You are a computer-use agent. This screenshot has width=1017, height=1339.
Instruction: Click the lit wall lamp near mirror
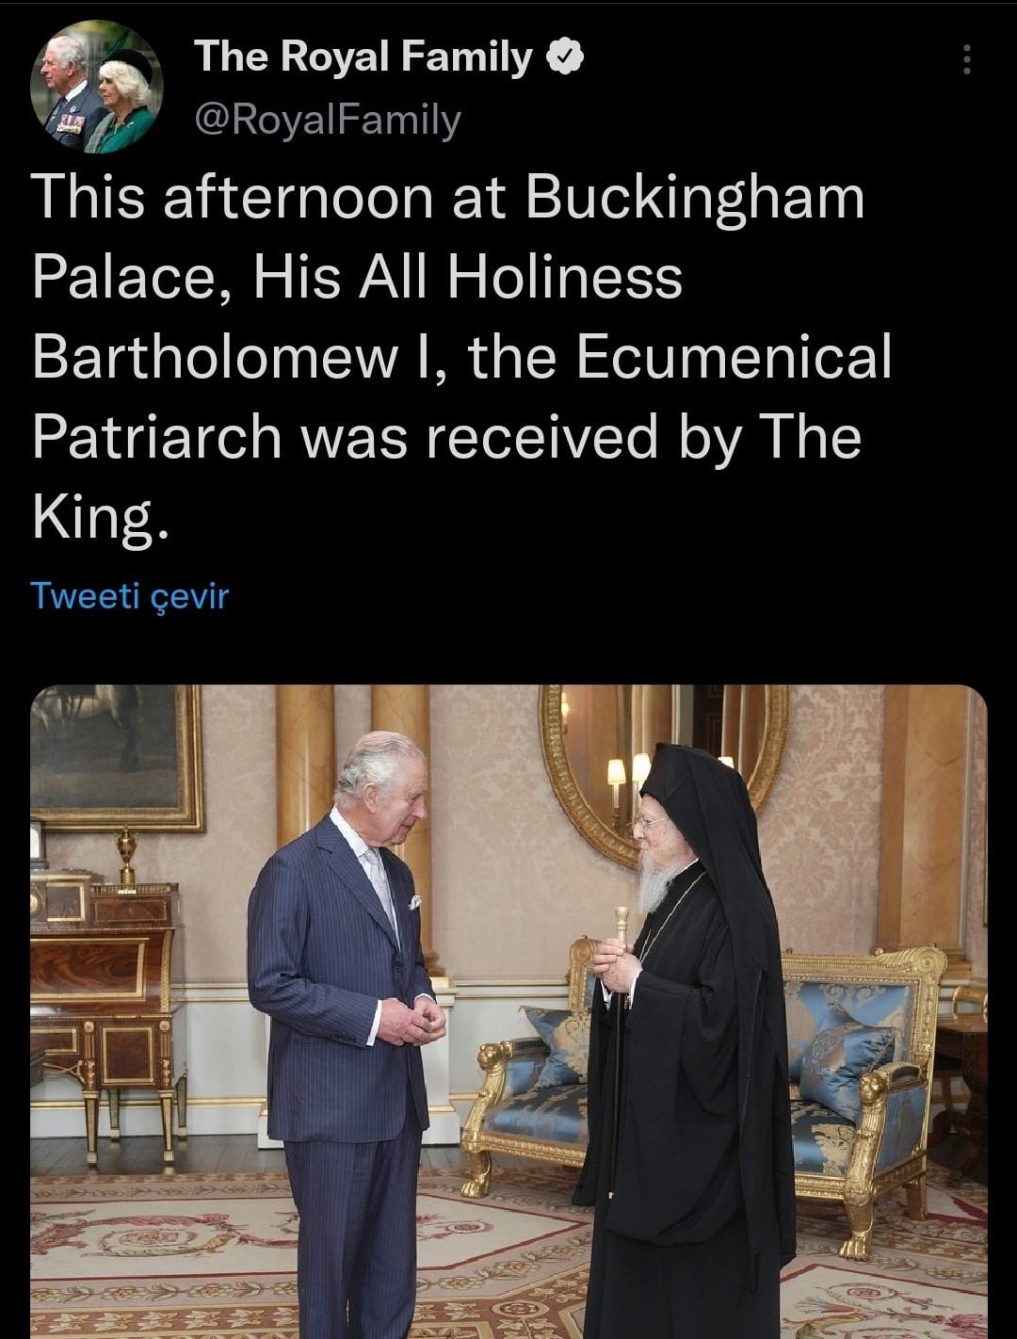(x=617, y=781)
